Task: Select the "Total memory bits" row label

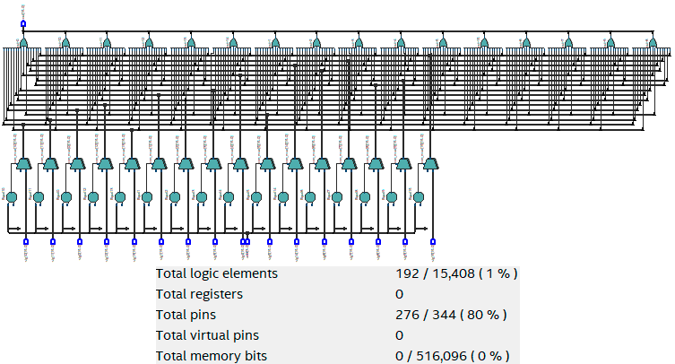Action: click(211, 356)
